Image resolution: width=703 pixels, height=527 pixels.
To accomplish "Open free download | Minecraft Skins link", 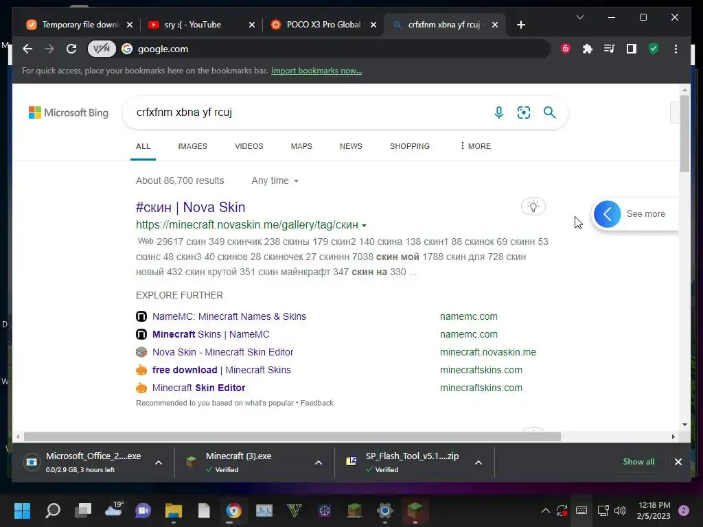I will pyautogui.click(x=222, y=370).
